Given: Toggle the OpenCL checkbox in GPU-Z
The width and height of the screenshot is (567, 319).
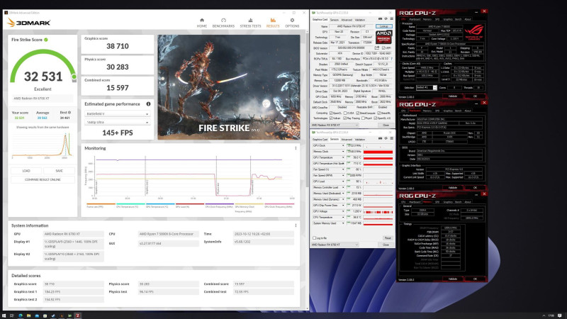Looking at the screenshot, I should [331, 113].
